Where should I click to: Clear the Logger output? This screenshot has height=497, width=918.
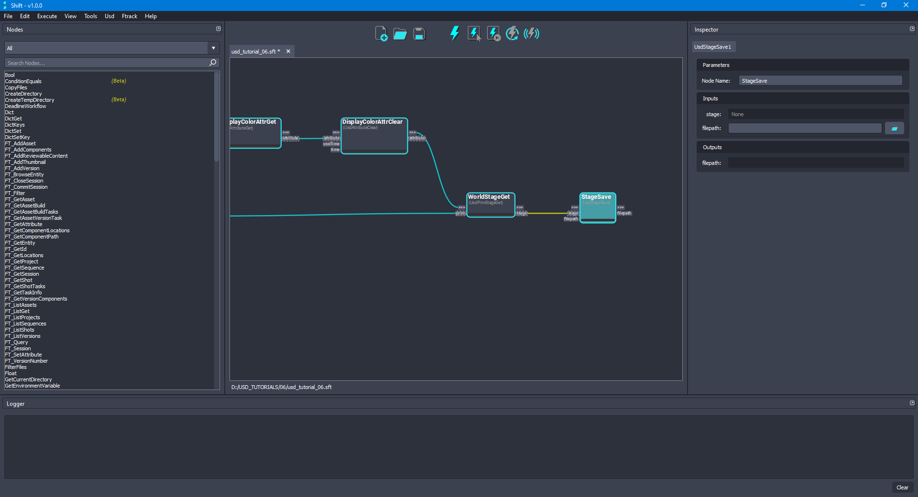coord(902,487)
